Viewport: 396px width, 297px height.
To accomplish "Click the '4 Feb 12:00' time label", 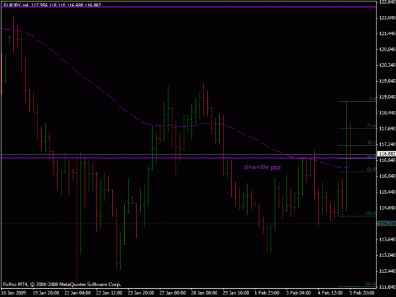I will pyautogui.click(x=330, y=293).
